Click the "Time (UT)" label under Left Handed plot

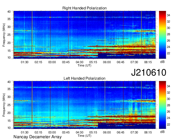pos(84,136)
